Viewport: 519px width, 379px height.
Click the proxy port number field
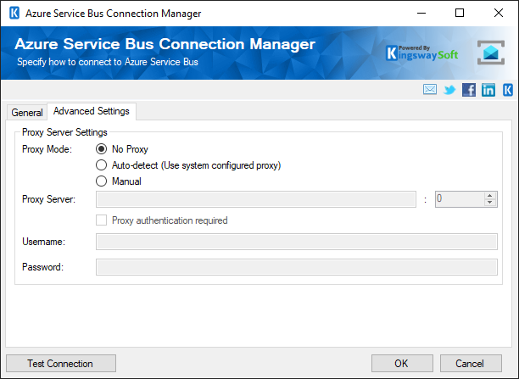tap(460, 199)
